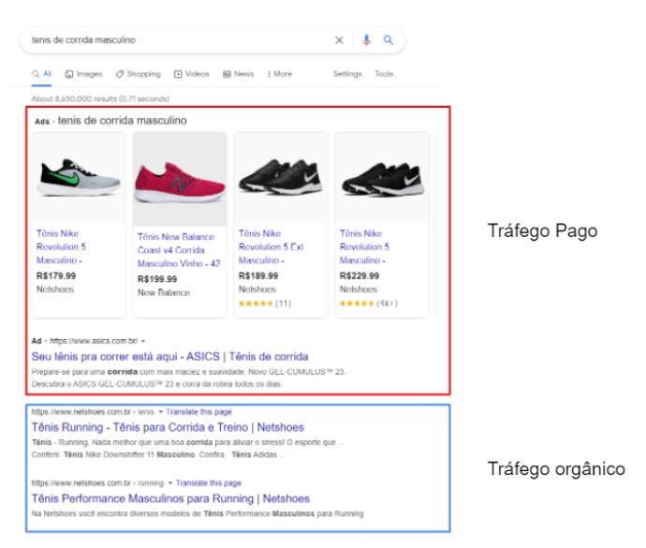Click the About 8,650,000 results text
Image resolution: width=646 pixels, height=548 pixels.
pos(100,99)
